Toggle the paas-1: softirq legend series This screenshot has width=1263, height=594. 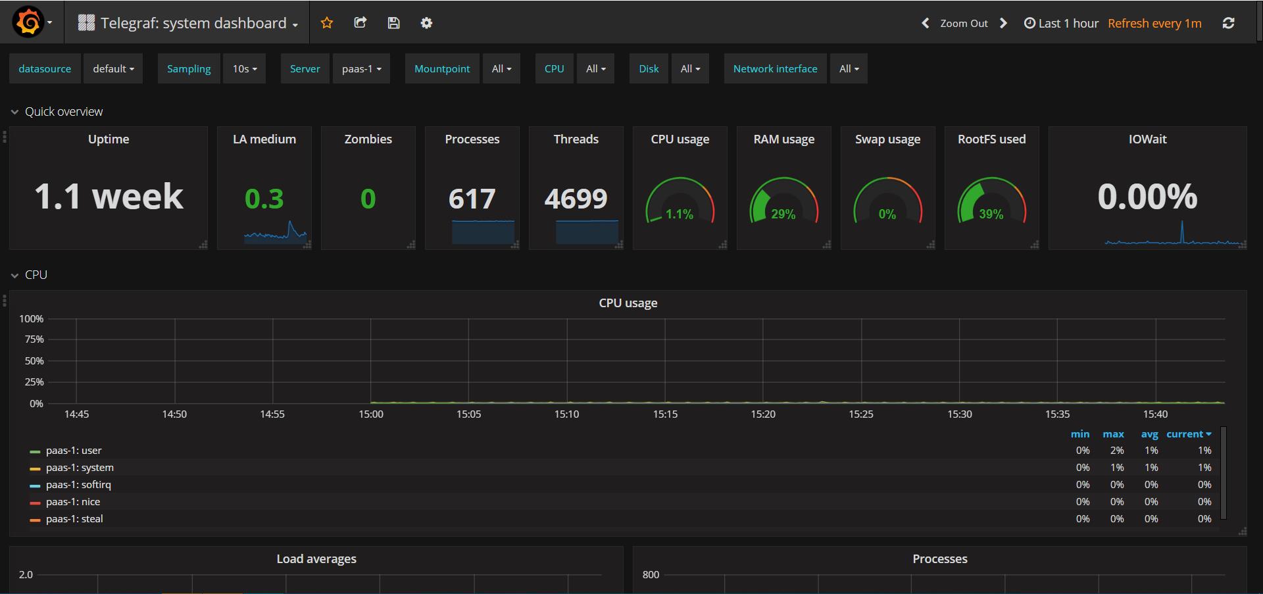pos(78,485)
